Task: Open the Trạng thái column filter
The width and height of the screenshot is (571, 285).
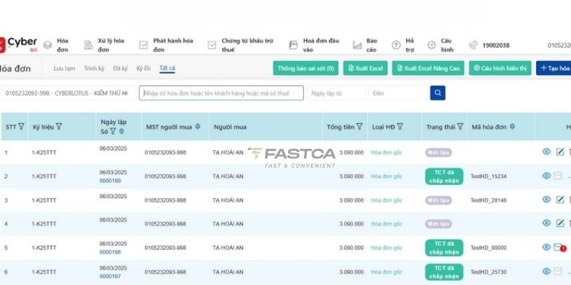Action: pyautogui.click(x=461, y=127)
